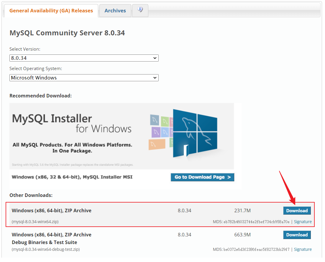Click the file name (mysql-8.0.34-winx64.zip)
The image size is (325, 262).
pos(35,222)
